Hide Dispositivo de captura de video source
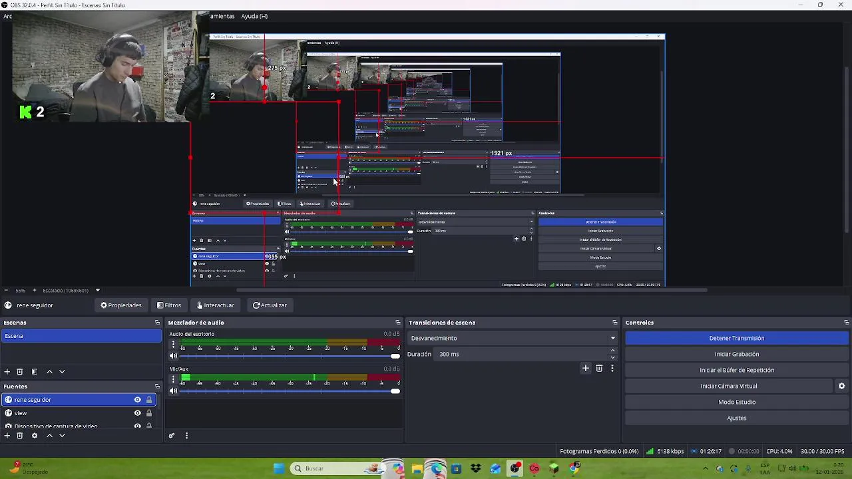 coord(138,426)
